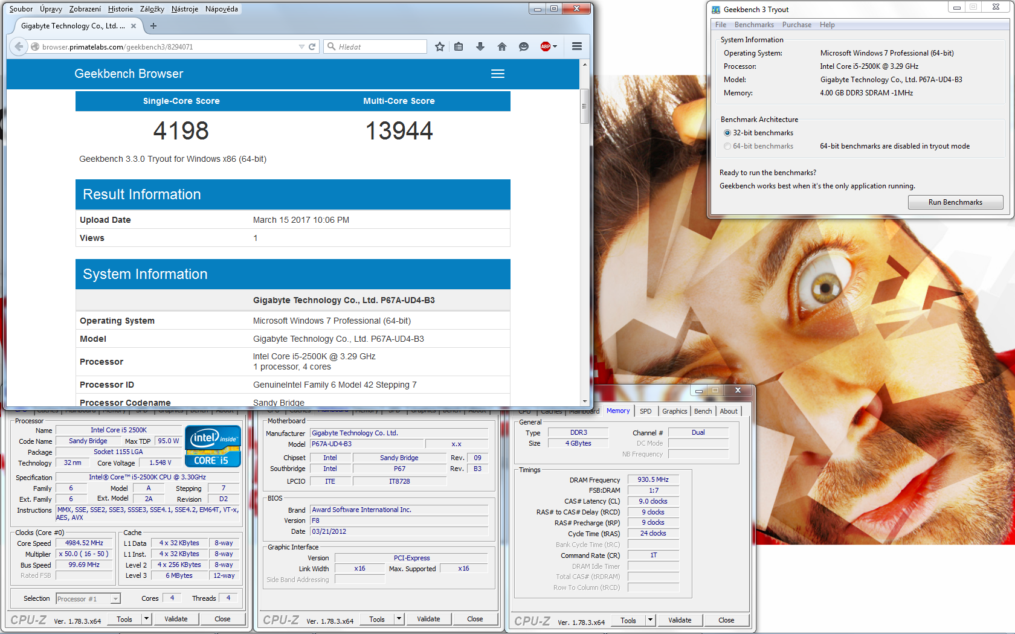
Task: Click the upload date March 15 2017
Action: coord(301,220)
